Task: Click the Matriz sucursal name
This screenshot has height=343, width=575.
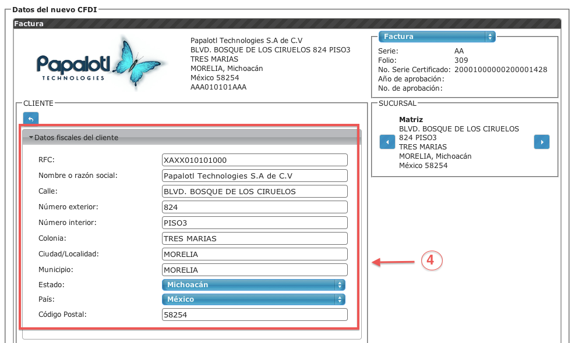Action: click(411, 120)
